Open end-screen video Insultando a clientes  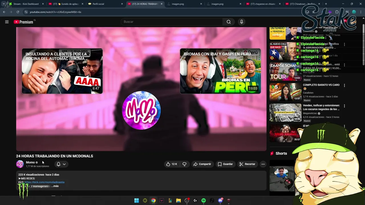coord(62,71)
